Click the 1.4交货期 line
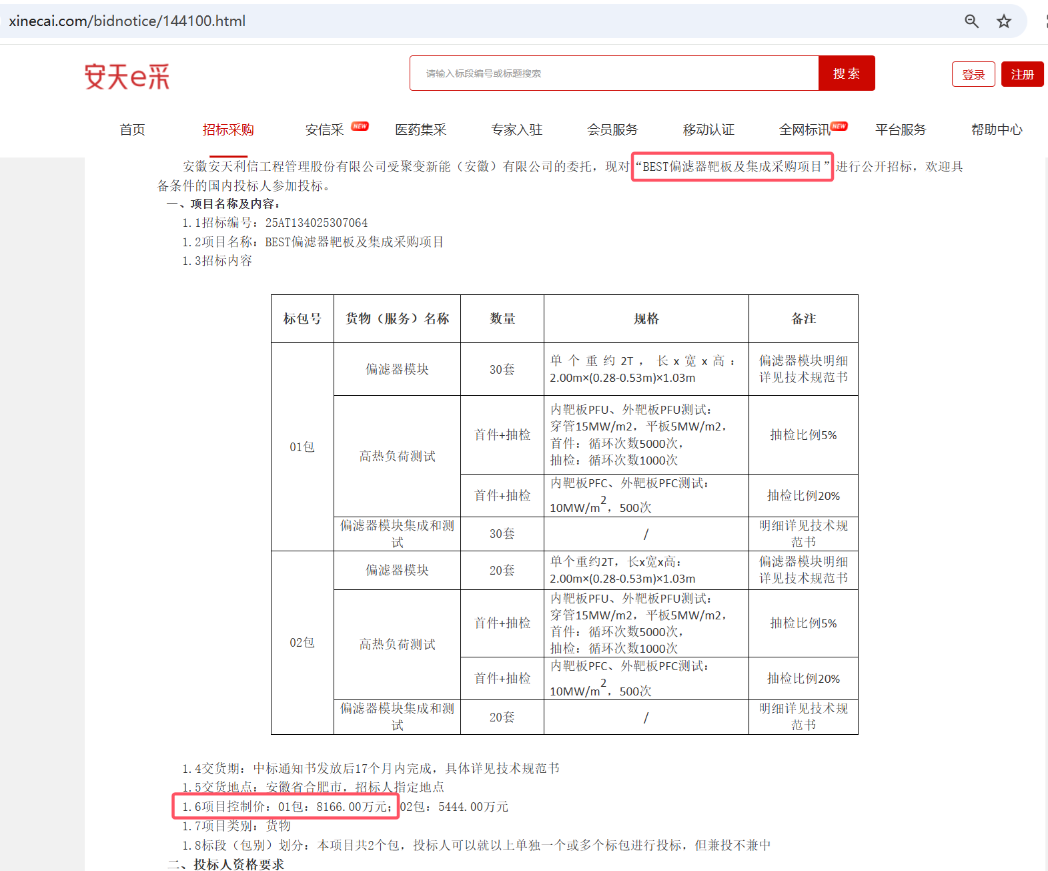 click(371, 769)
